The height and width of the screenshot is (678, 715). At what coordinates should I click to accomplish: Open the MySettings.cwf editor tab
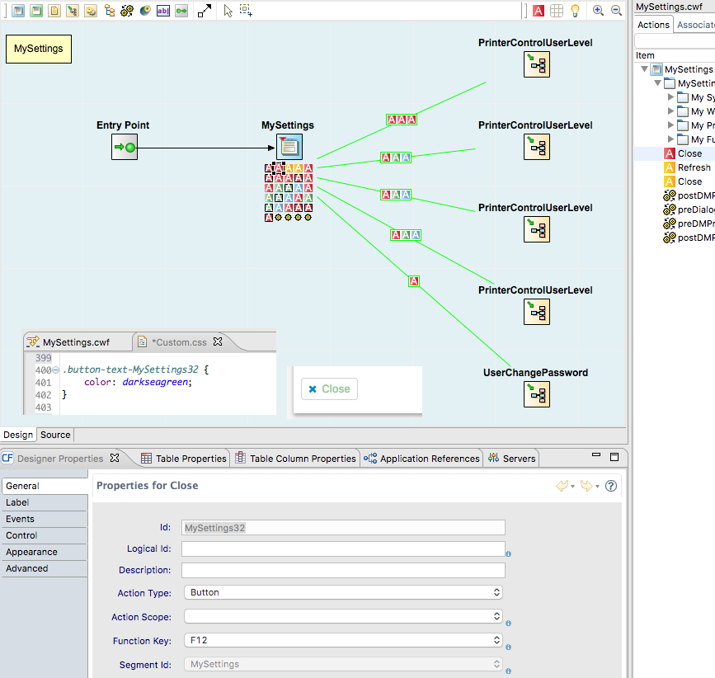pyautogui.click(x=76, y=342)
